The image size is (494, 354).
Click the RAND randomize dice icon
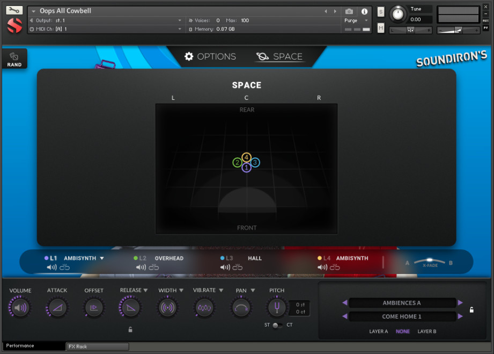click(x=14, y=56)
